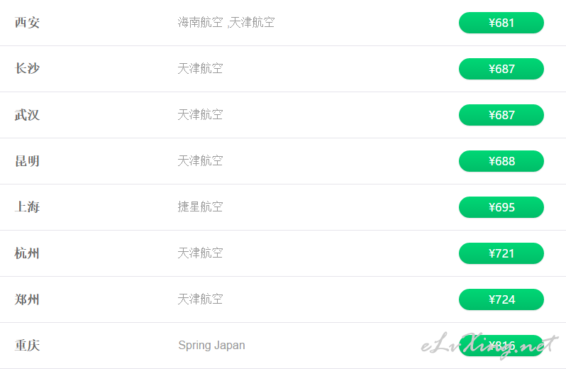
Task: Click the ¥724 price button for 郑州
Action: click(x=501, y=299)
